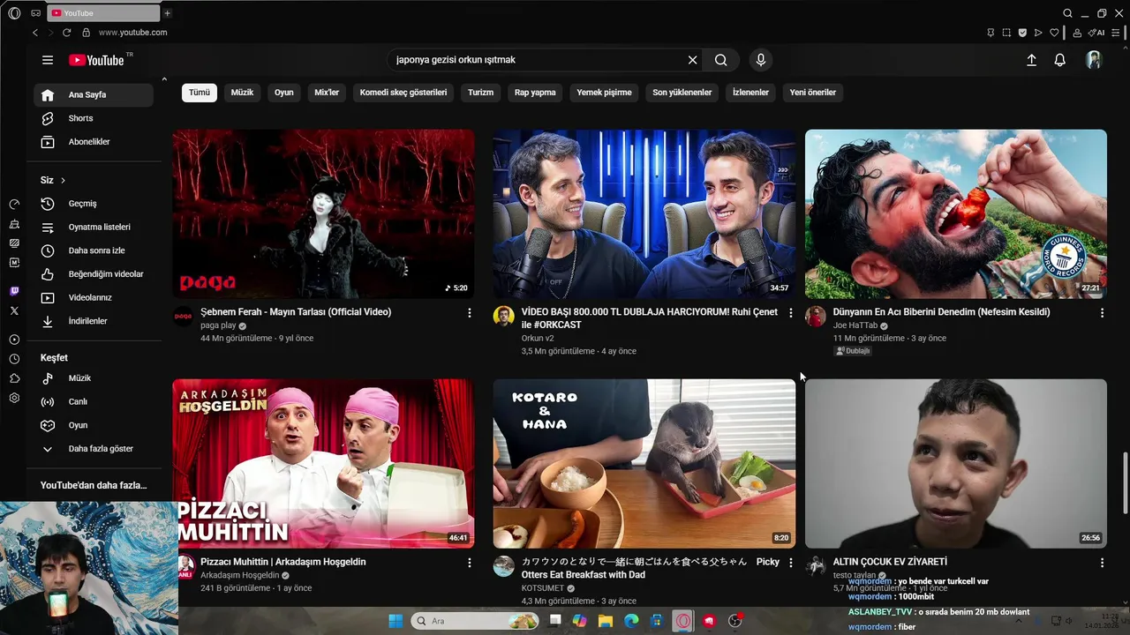Image resolution: width=1130 pixels, height=635 pixels.
Task: Open the account avatar menu
Action: [x=1094, y=60]
